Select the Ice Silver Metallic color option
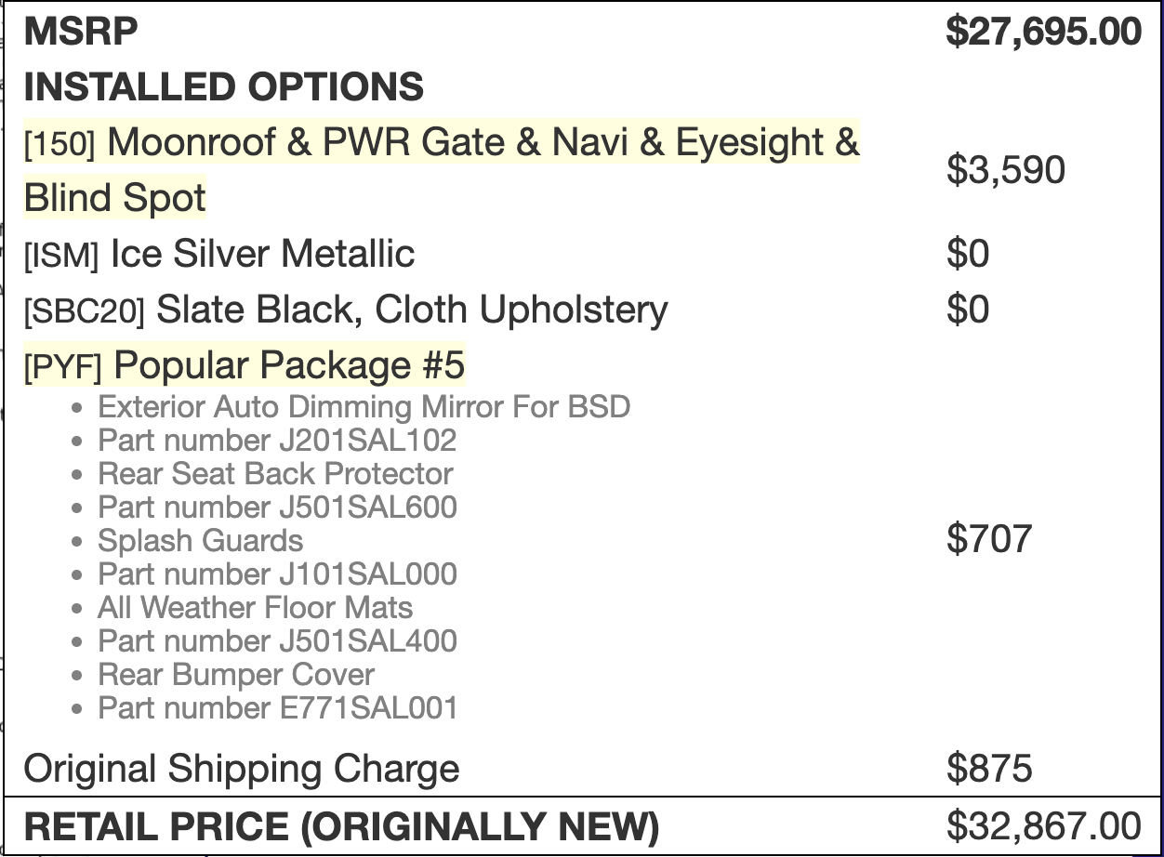 click(x=262, y=254)
